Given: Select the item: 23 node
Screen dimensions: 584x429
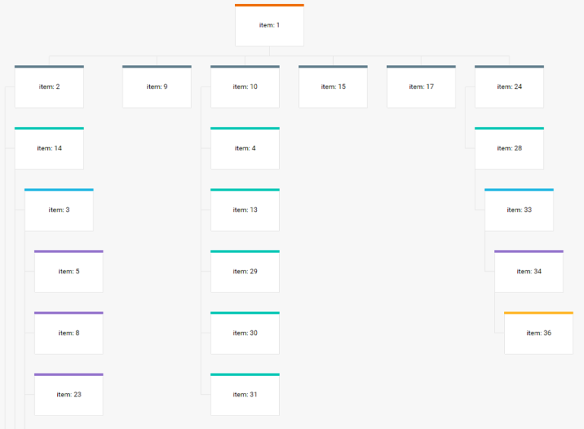Looking at the screenshot, I should [x=69, y=394].
